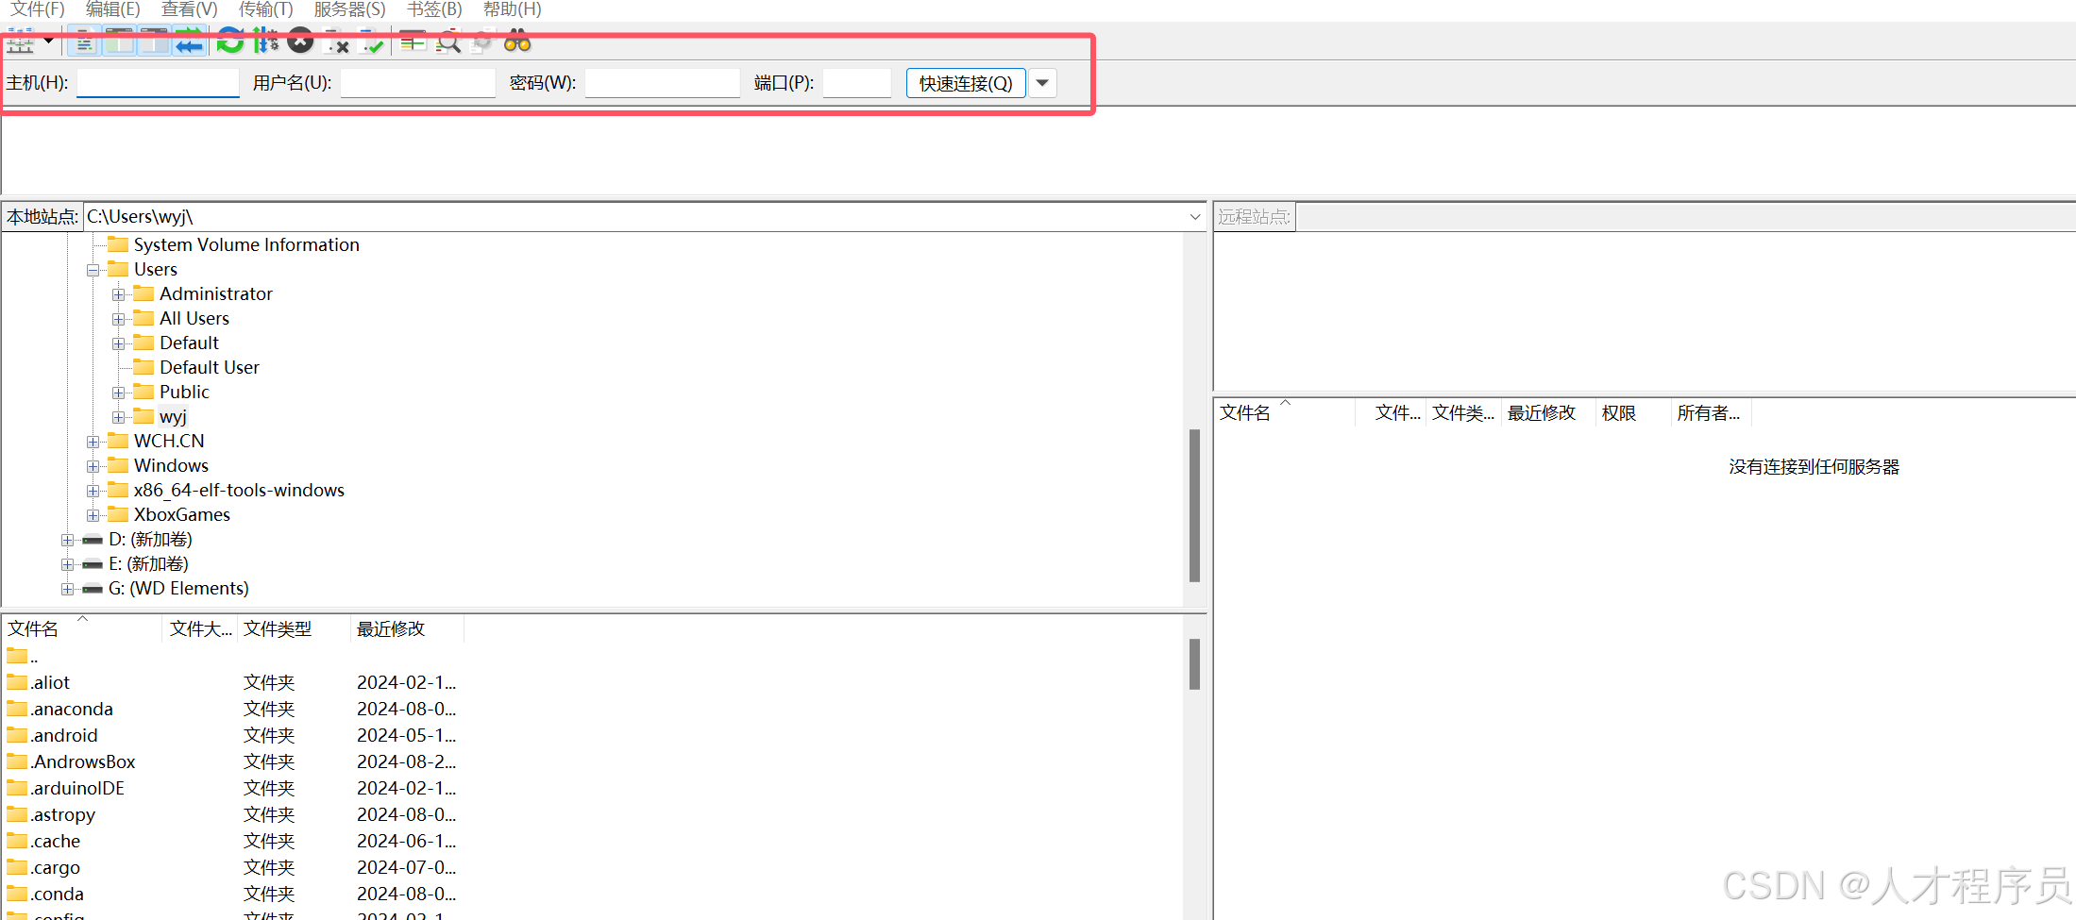Expand the Default folder node

(x=118, y=344)
